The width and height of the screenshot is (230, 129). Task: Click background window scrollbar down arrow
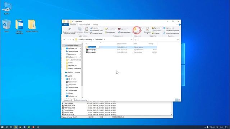pyautogui.click(x=172, y=114)
